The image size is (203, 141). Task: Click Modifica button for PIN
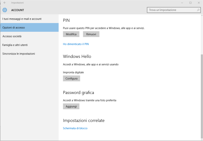tap(71, 34)
